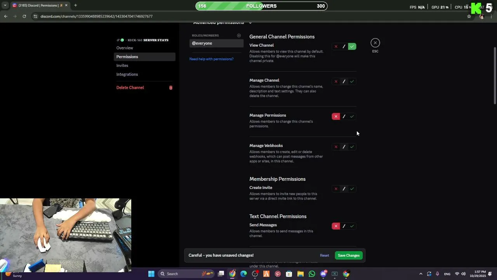Close the Discord Permissions browser tab
Screen dimensions: 497x280
[66, 5]
